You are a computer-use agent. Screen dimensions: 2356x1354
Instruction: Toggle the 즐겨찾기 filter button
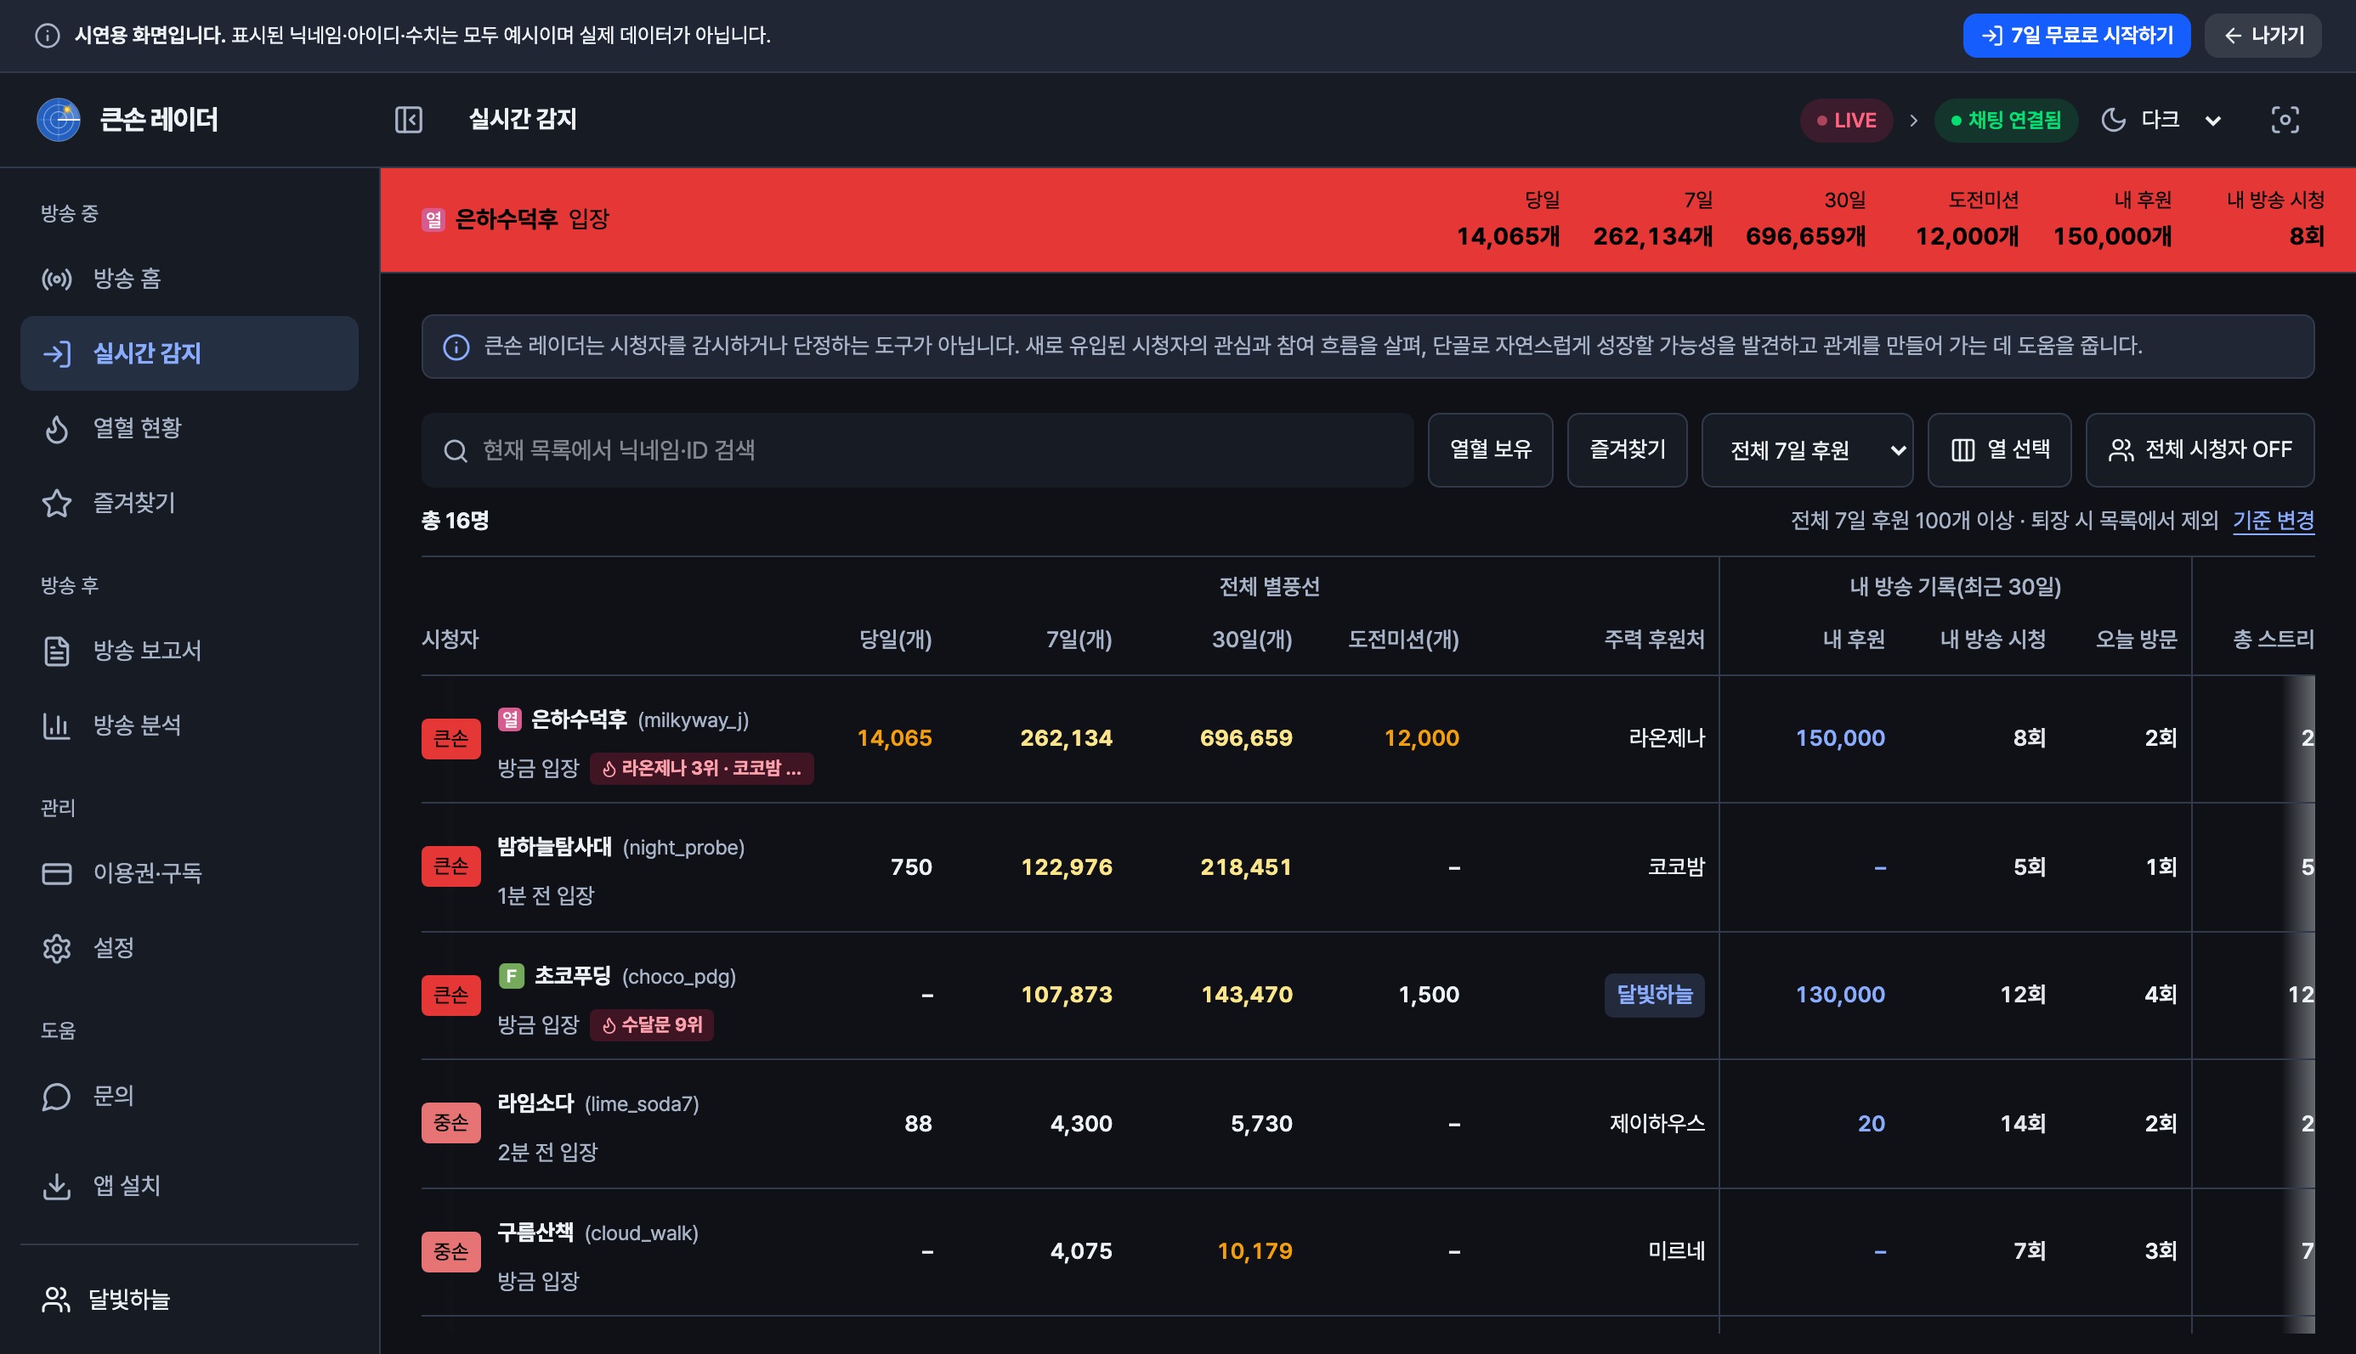[1628, 450]
